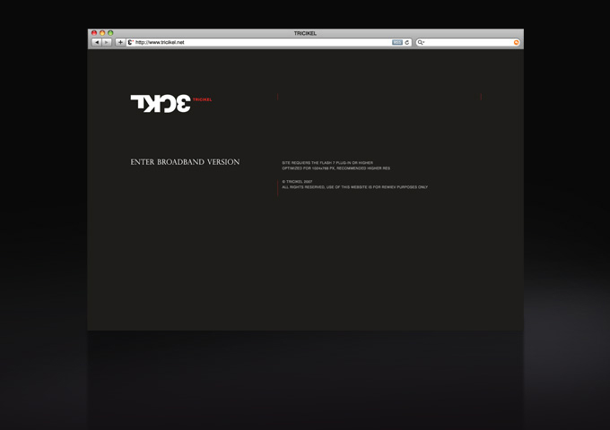This screenshot has height=430, width=610.
Task: Click the TRICIKEL window title
Action: point(305,33)
